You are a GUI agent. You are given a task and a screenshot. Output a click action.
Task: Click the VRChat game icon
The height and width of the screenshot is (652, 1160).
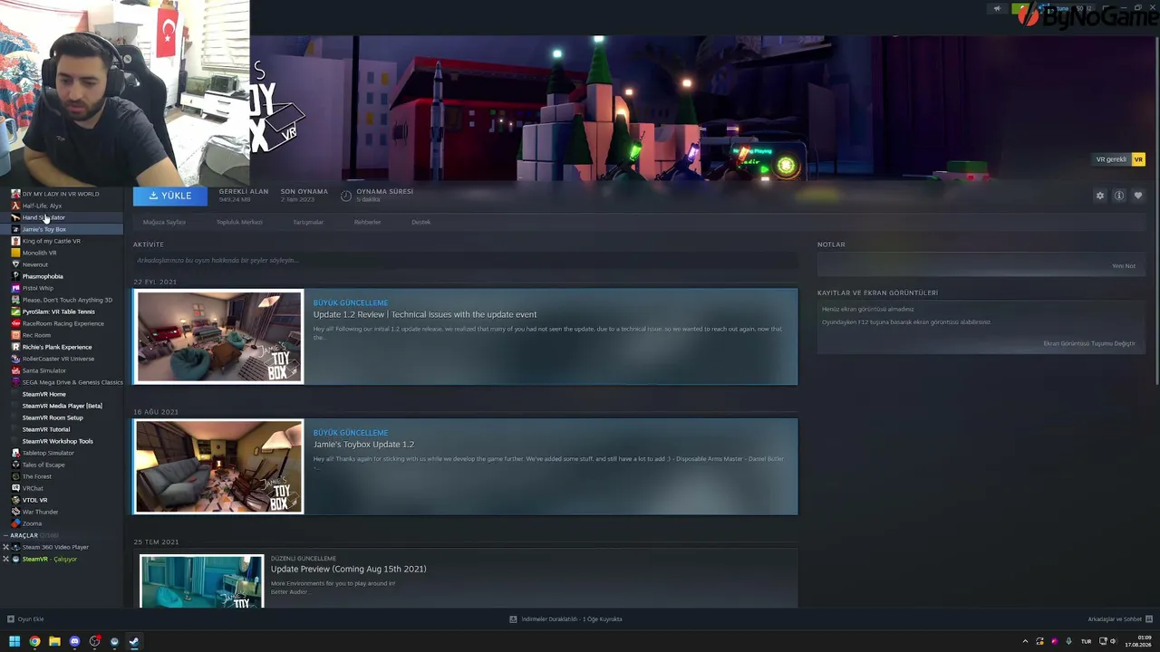[x=15, y=488]
